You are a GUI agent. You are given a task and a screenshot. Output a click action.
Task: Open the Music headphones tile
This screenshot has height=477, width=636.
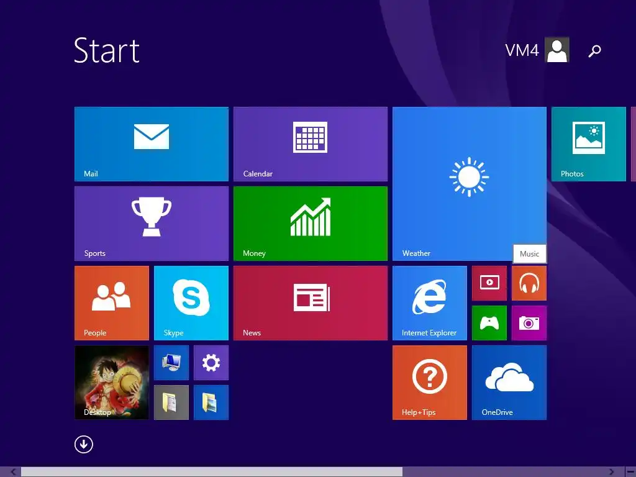[x=529, y=283]
